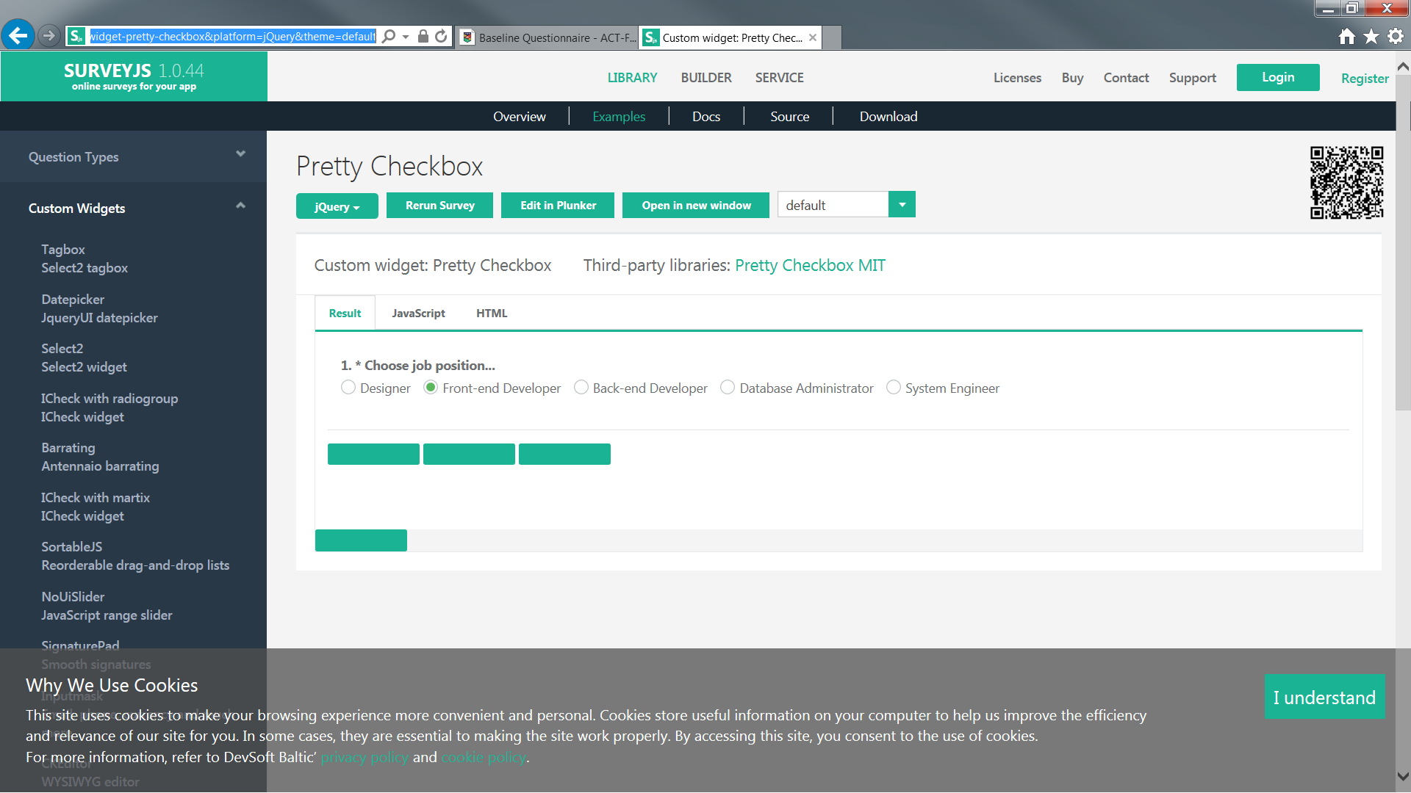Click the home icon in browser toolbar
The width and height of the screenshot is (1411, 793).
point(1347,35)
